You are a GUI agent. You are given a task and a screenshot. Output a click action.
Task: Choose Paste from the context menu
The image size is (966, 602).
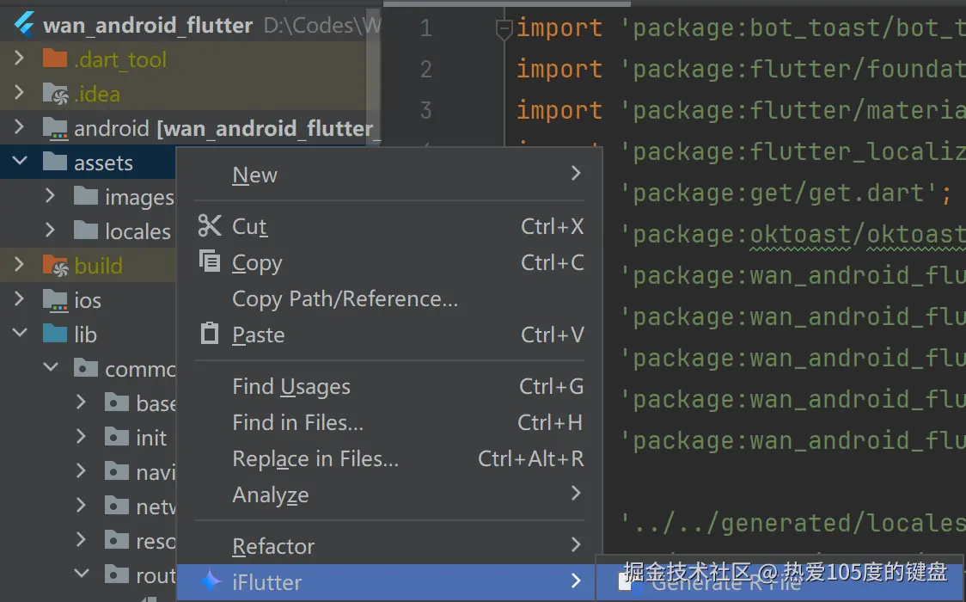pos(388,335)
